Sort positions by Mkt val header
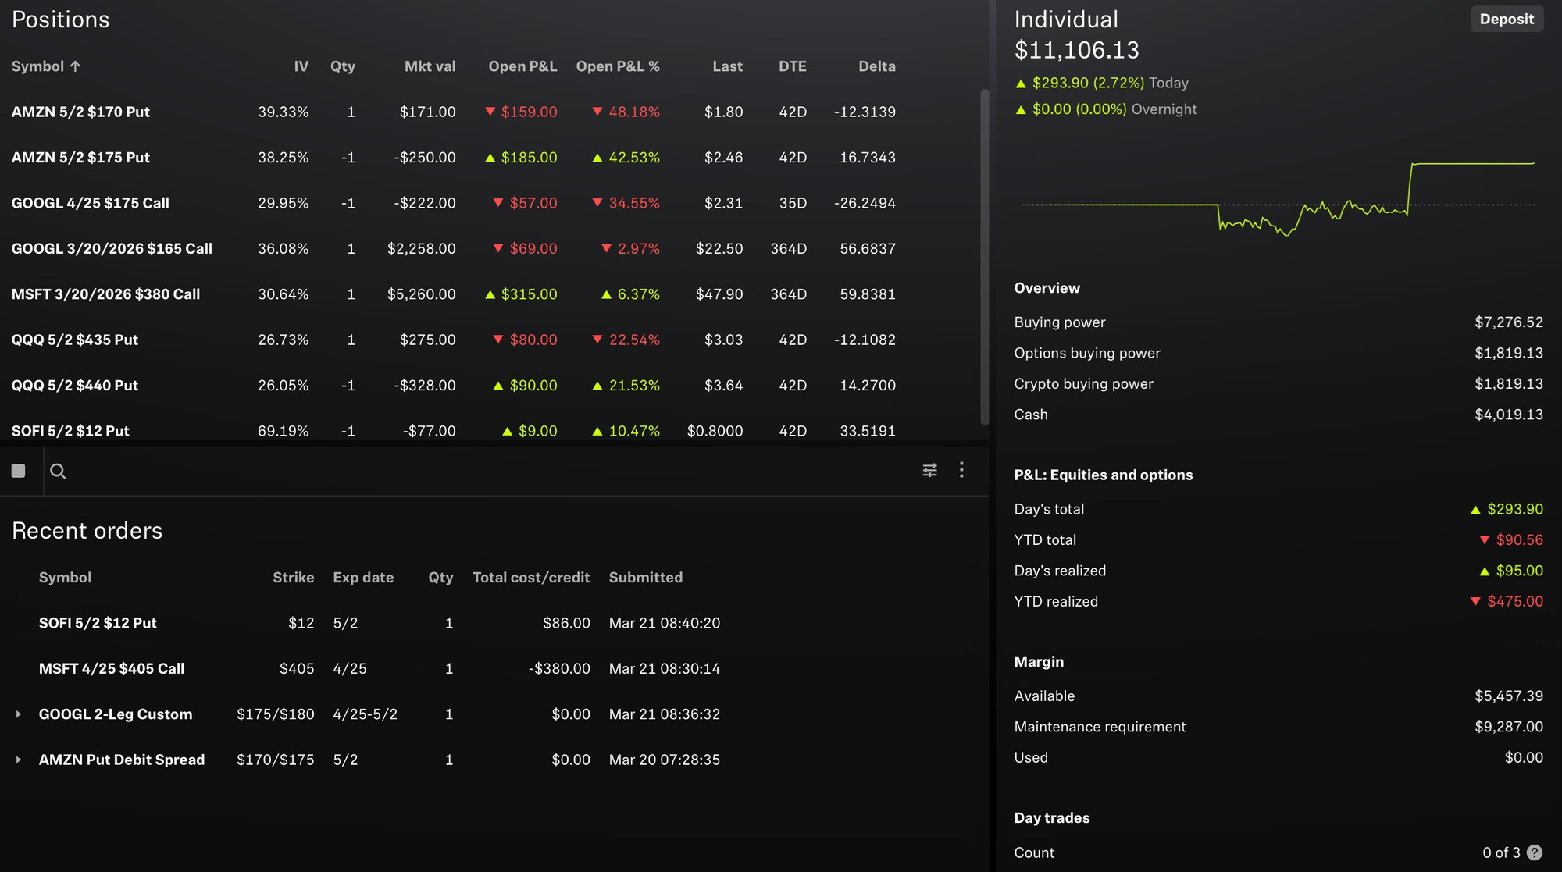1562x872 pixels. click(430, 66)
